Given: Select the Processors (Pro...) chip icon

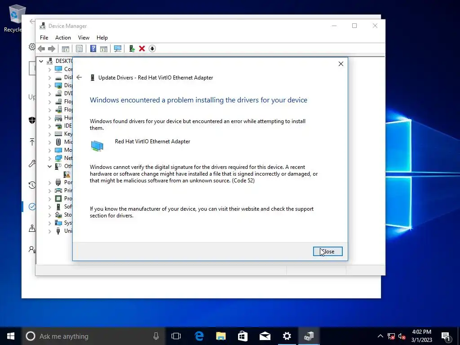Looking at the screenshot, I should pos(58,199).
